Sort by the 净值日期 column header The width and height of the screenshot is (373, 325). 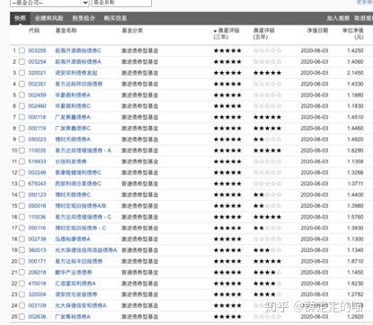click(x=317, y=31)
